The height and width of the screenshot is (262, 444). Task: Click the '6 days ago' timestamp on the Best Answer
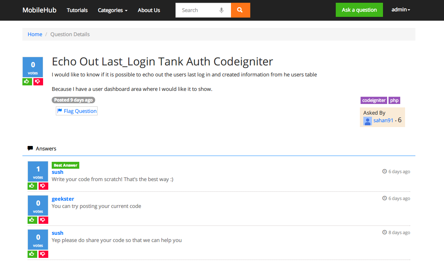(x=399, y=171)
